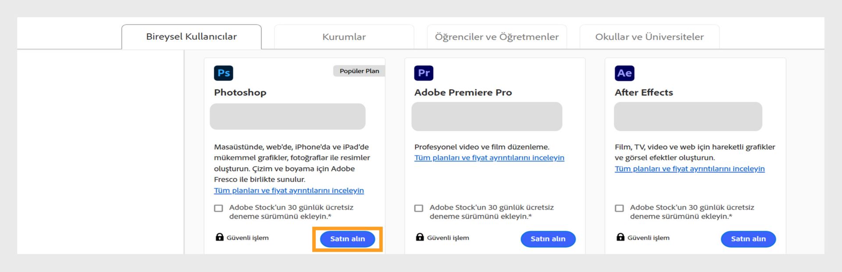Click the lock icon in the Premiere Pro card
842x272 pixels.
(420, 237)
